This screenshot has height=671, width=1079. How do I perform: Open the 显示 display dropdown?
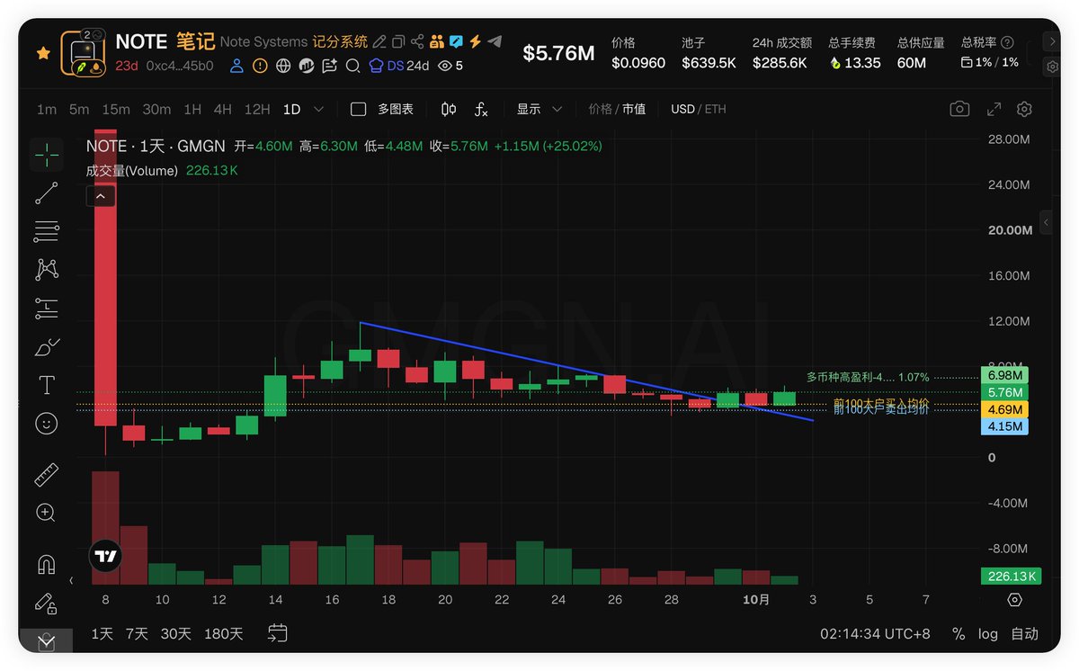click(539, 109)
